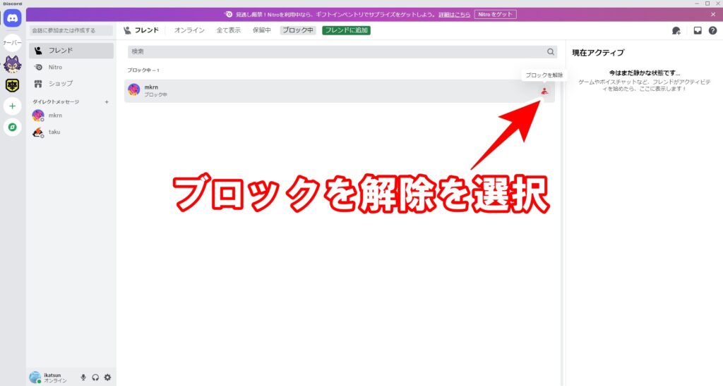Image resolution: width=723 pixels, height=386 pixels.
Task: Click the ブロック中 — 1 heading
Action: (x=143, y=70)
